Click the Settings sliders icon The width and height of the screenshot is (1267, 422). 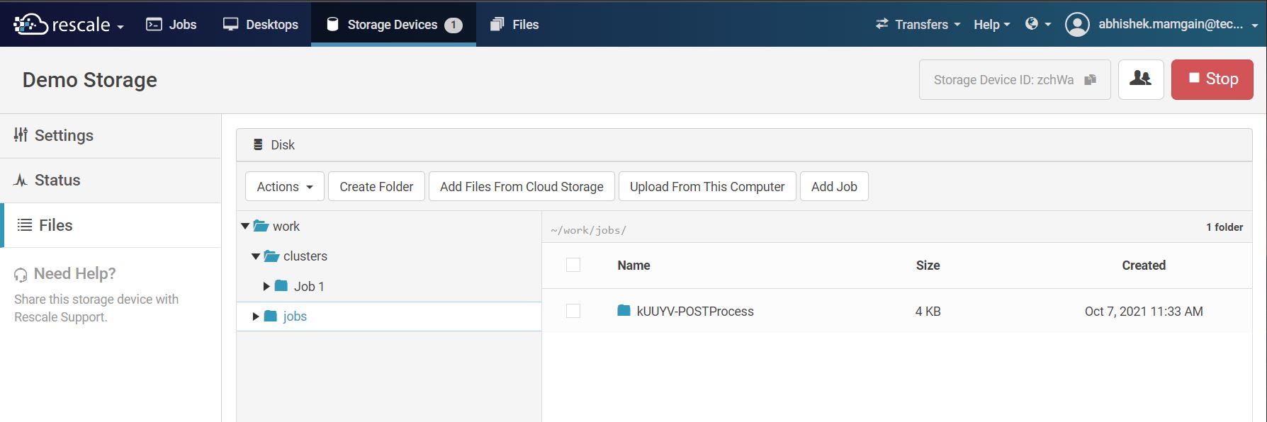point(21,135)
